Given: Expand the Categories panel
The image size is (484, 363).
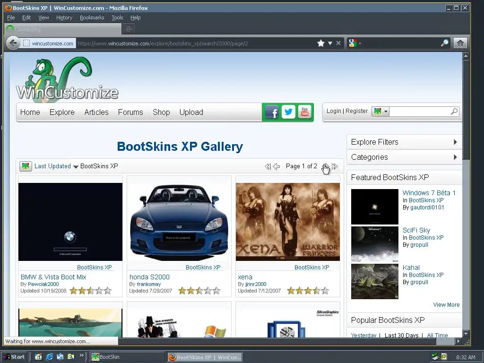Looking at the screenshot, I should [x=404, y=157].
